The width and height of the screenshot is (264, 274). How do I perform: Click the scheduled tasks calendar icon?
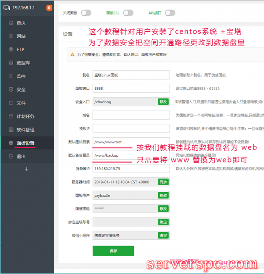click(x=11, y=116)
